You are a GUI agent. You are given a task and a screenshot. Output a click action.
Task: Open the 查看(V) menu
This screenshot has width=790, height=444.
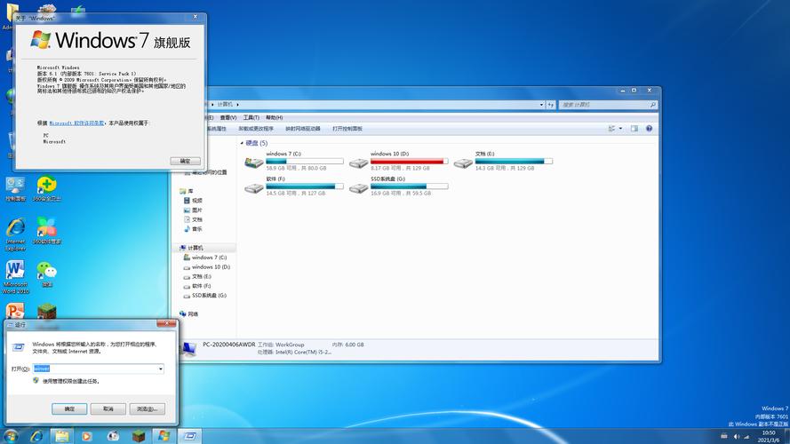pos(228,117)
